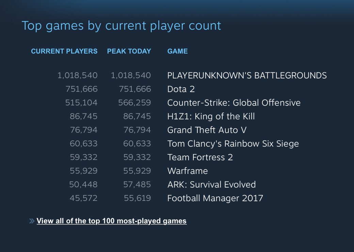Click Dota 2's peak today value 751,666
This screenshot has width=354, height=252.
click(135, 89)
